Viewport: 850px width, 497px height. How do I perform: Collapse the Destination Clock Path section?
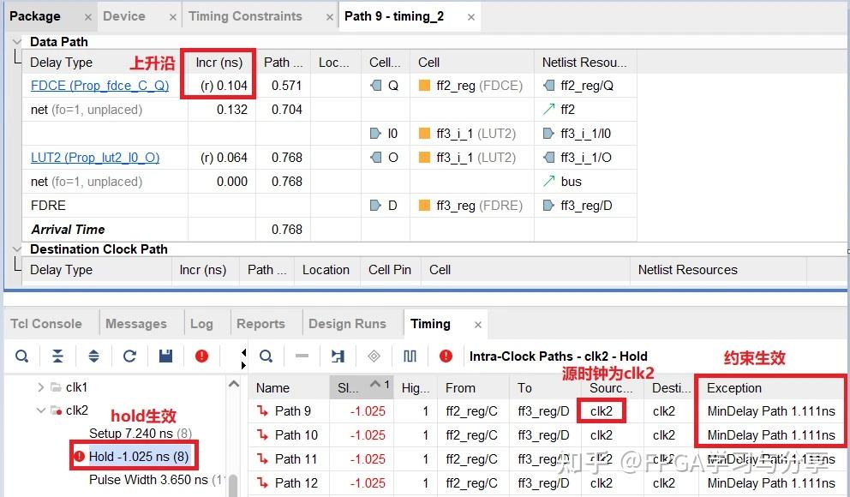point(15,249)
